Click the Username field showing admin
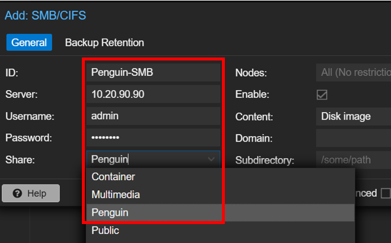The image size is (391, 243). click(152, 117)
